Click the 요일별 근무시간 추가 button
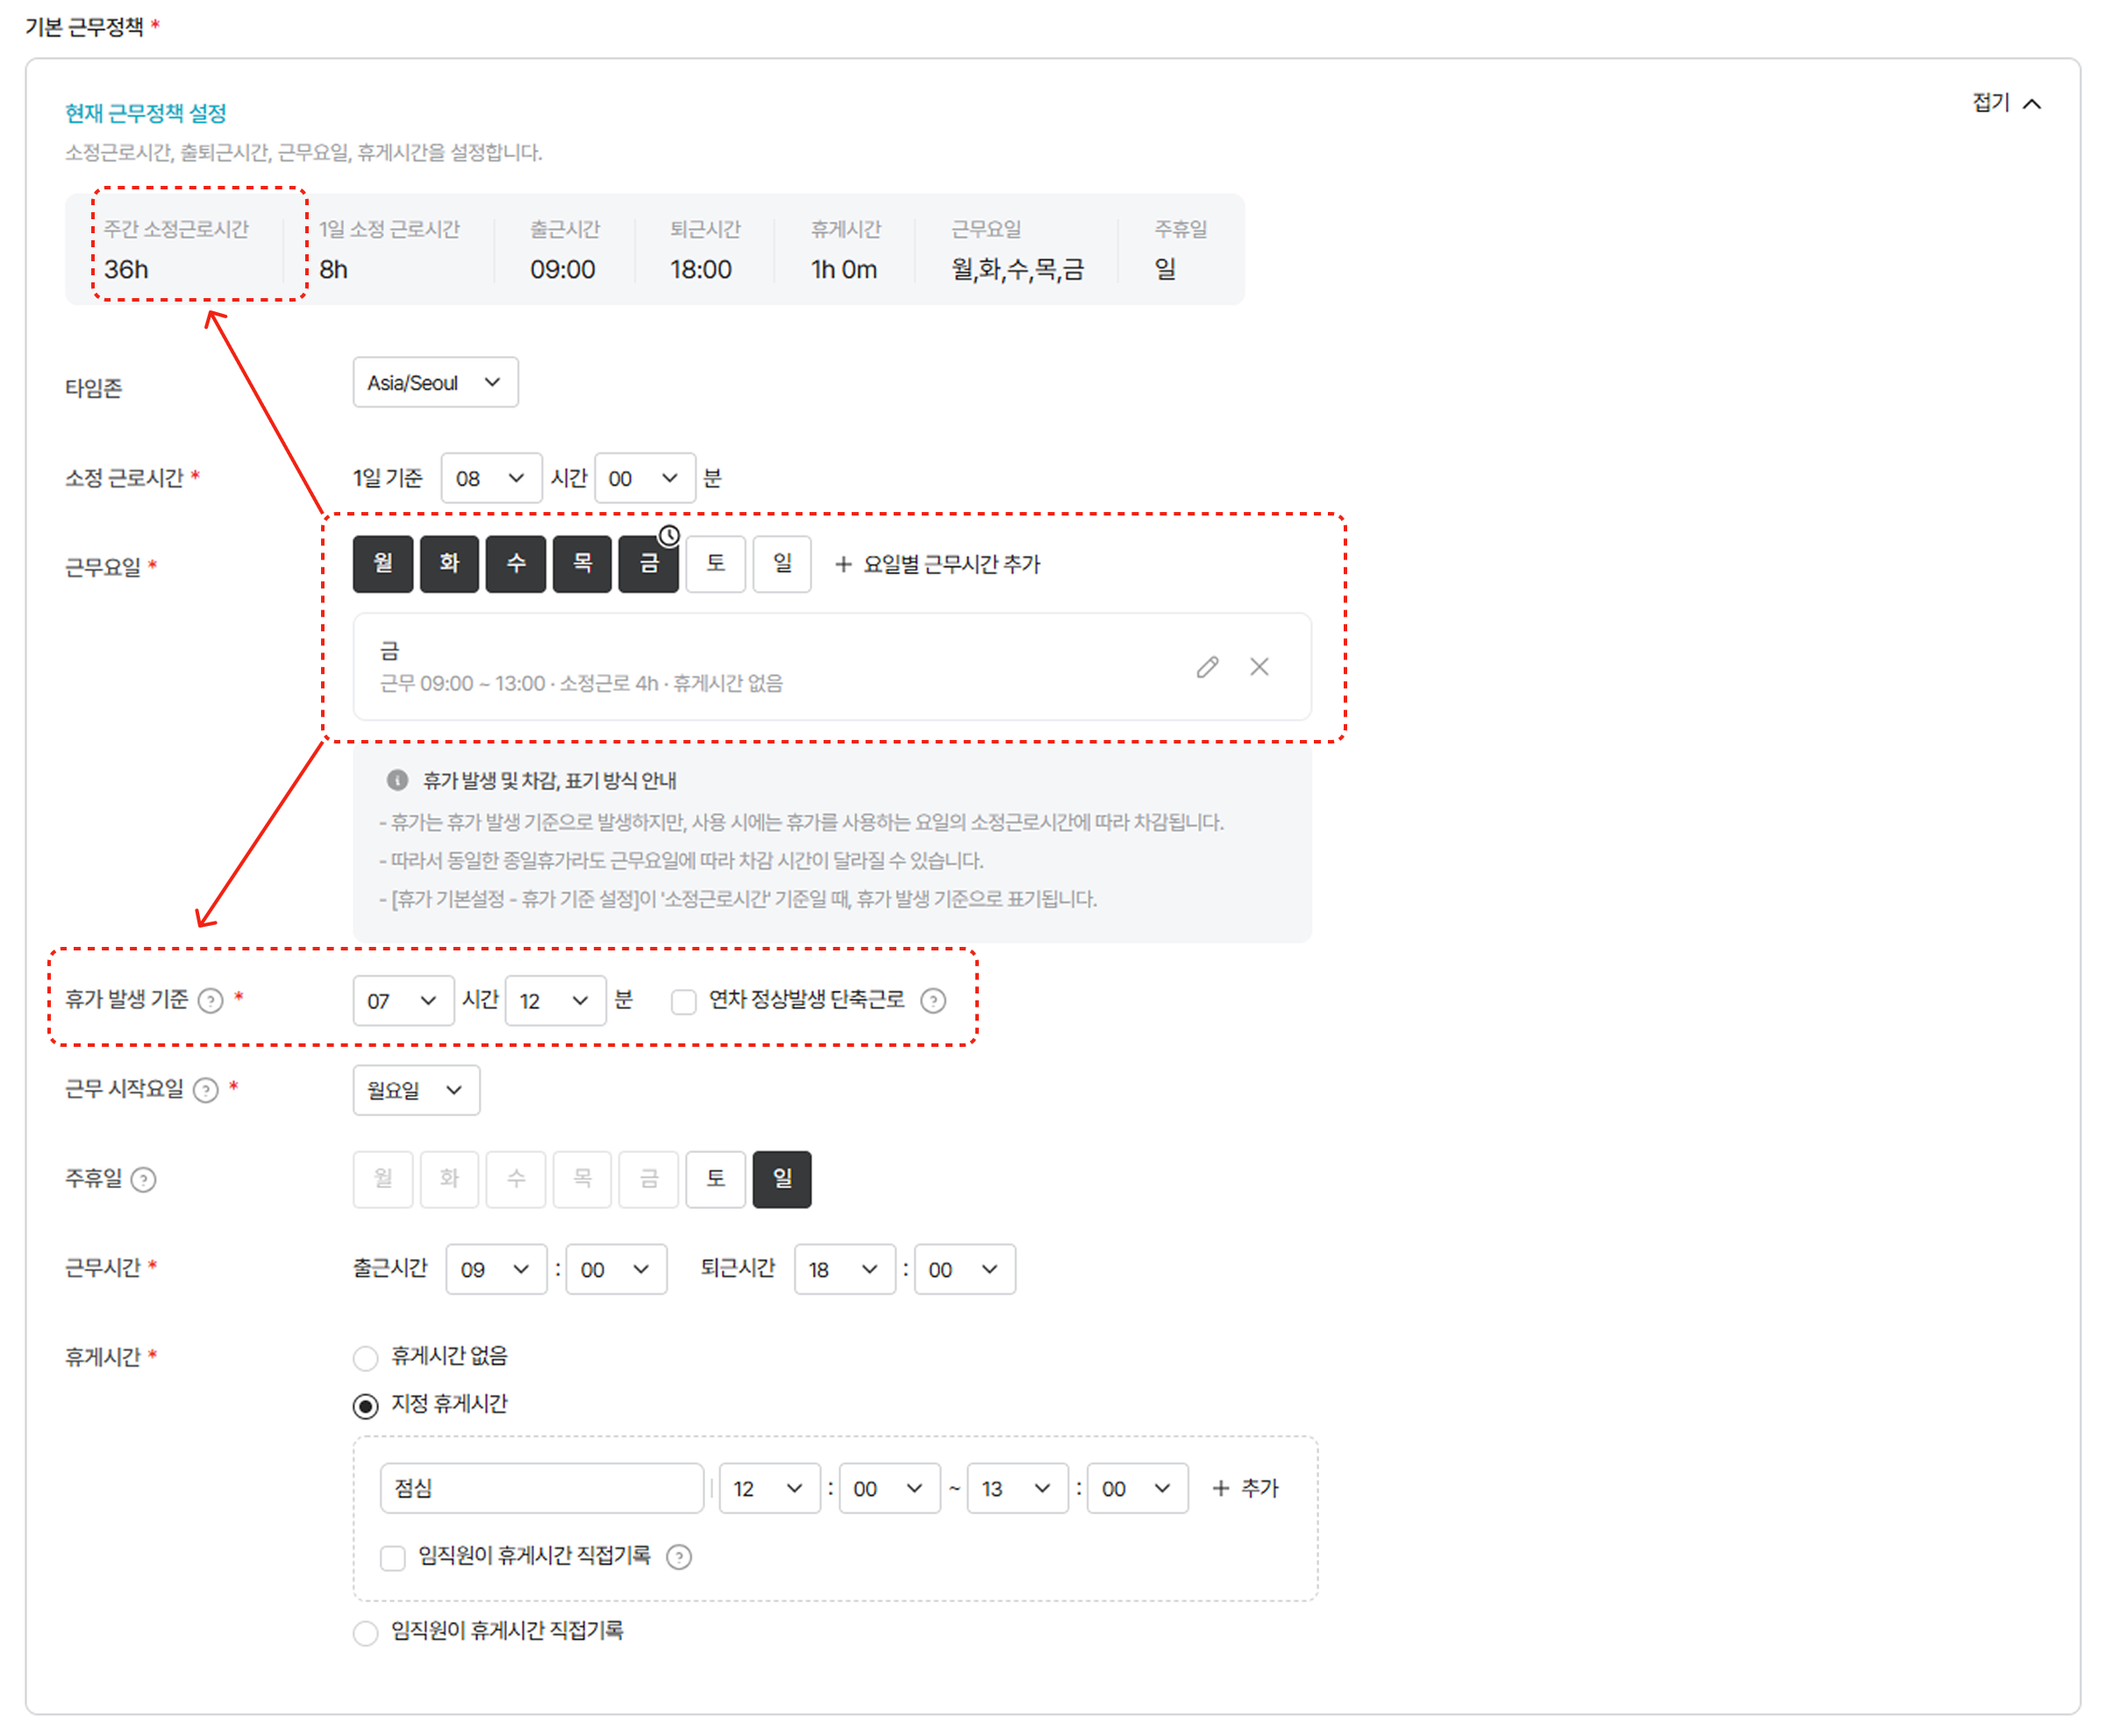 pyautogui.click(x=938, y=564)
